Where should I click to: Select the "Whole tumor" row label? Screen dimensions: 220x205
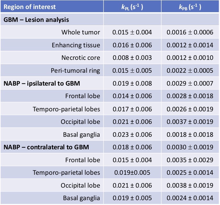[x=81, y=32]
